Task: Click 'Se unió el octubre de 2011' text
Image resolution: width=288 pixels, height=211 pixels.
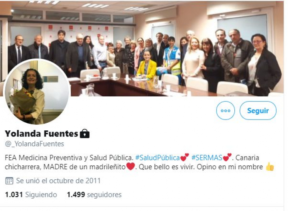Action: point(58,181)
